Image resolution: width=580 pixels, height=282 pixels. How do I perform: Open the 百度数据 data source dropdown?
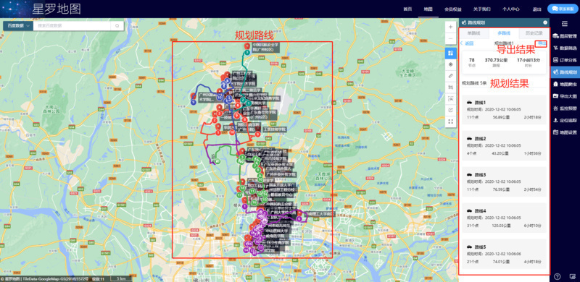pyautogui.click(x=18, y=26)
